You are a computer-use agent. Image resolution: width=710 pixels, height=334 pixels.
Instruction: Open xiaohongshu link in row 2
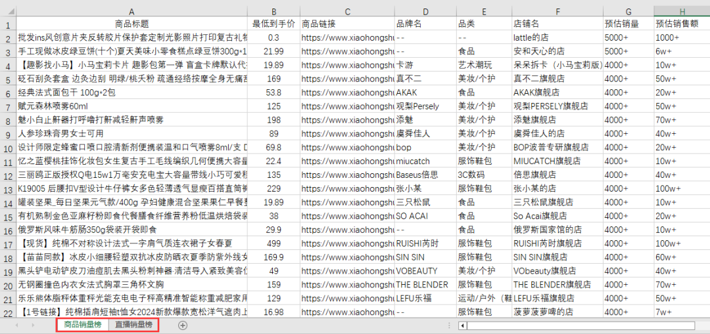(x=347, y=37)
